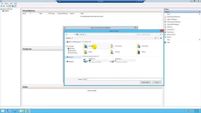
Task: Go back in Select Folder dialog
Action: coord(67,35)
